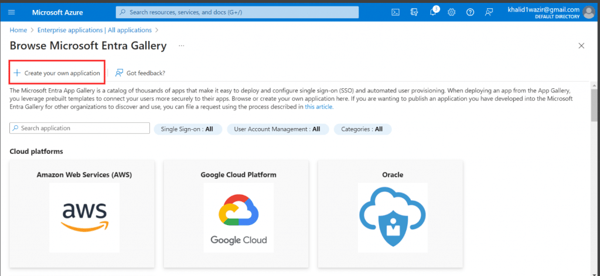This screenshot has height=276, width=600.
Task: Click the Got feedback? button
Action: coord(141,73)
